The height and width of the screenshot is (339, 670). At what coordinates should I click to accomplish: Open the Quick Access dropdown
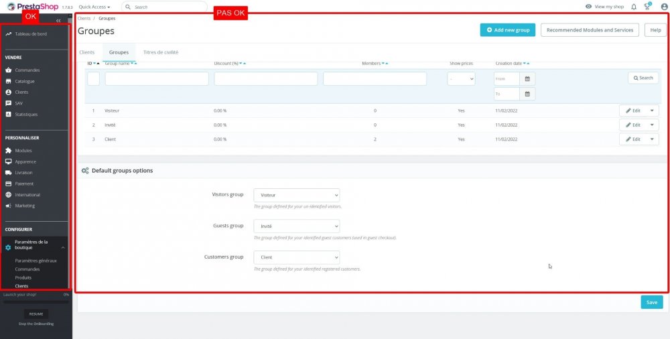94,7
